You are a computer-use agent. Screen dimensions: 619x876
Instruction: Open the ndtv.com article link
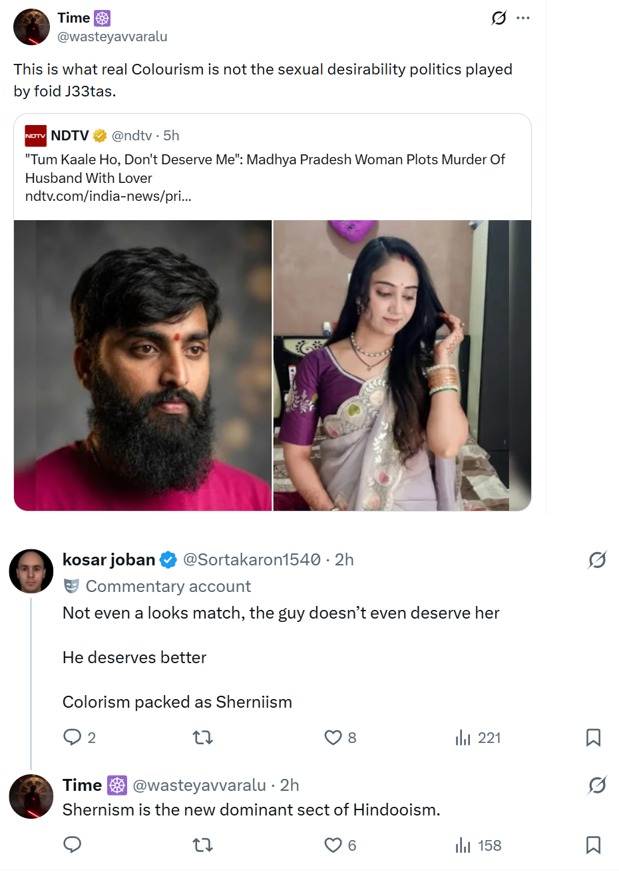click(108, 196)
